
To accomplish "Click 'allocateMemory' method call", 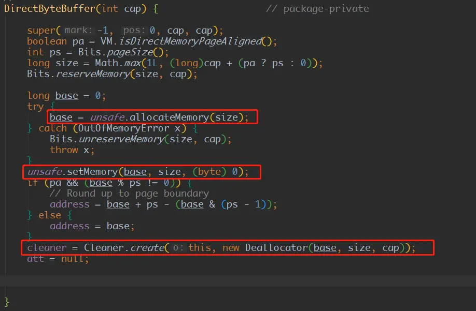I will coord(170,117).
